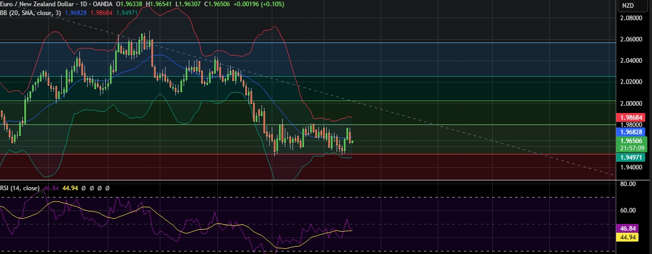Click the 80.00 level on the RSI axis
This screenshot has height=254, width=652.
pyautogui.click(x=629, y=184)
